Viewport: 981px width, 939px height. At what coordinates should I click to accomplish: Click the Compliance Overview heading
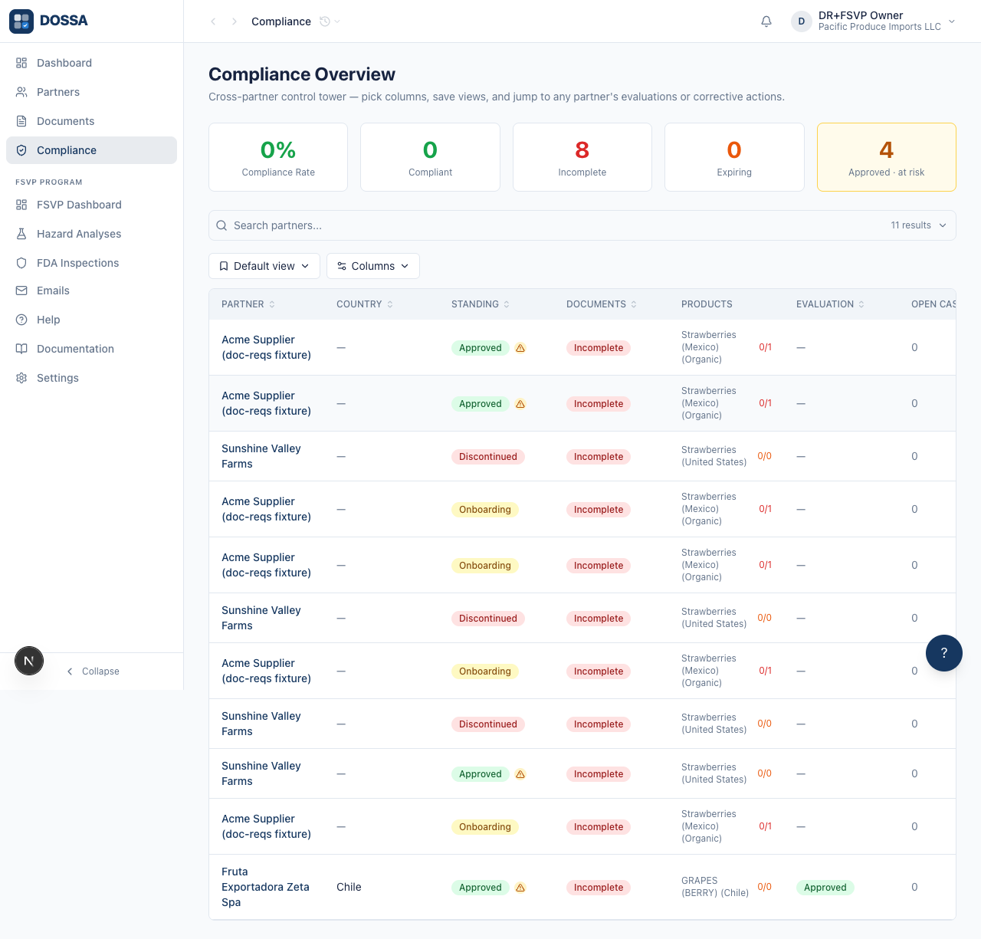coord(302,74)
